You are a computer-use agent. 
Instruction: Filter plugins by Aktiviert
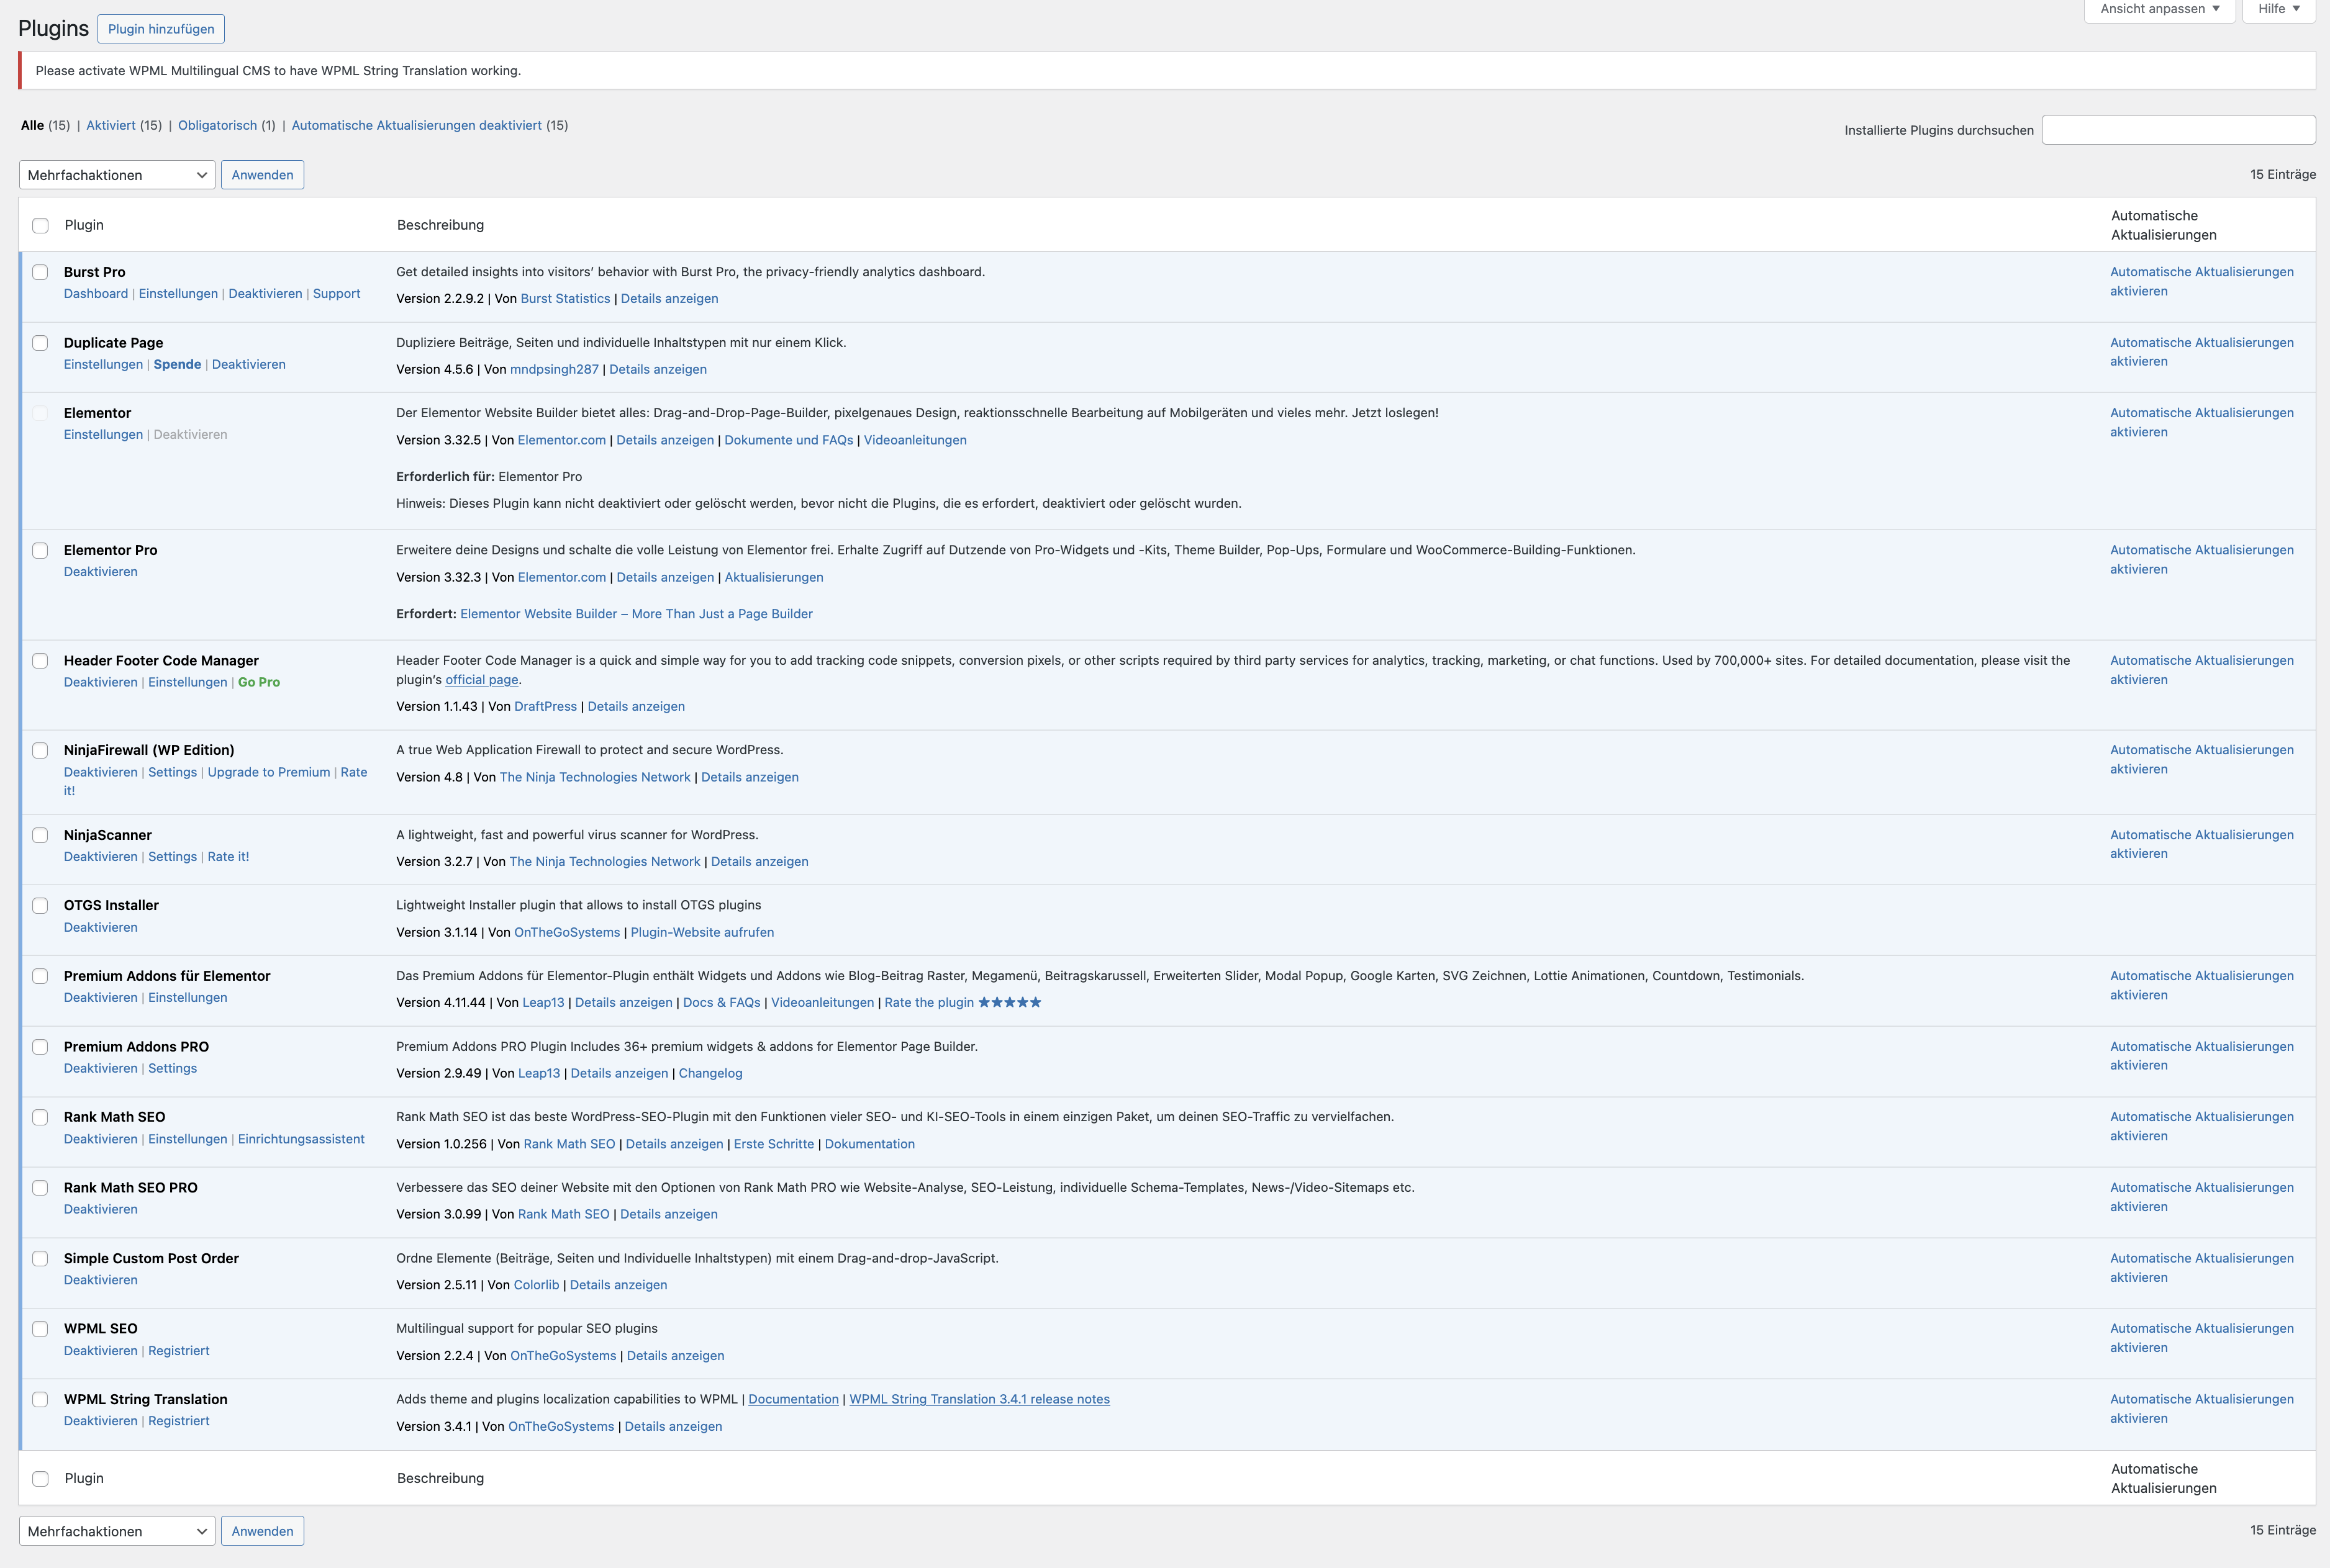pos(110,125)
